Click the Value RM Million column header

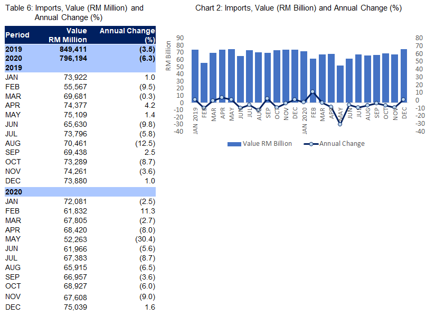[72, 35]
